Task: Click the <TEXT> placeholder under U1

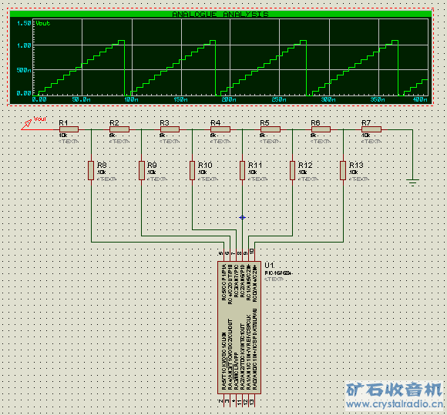Action: point(274,279)
